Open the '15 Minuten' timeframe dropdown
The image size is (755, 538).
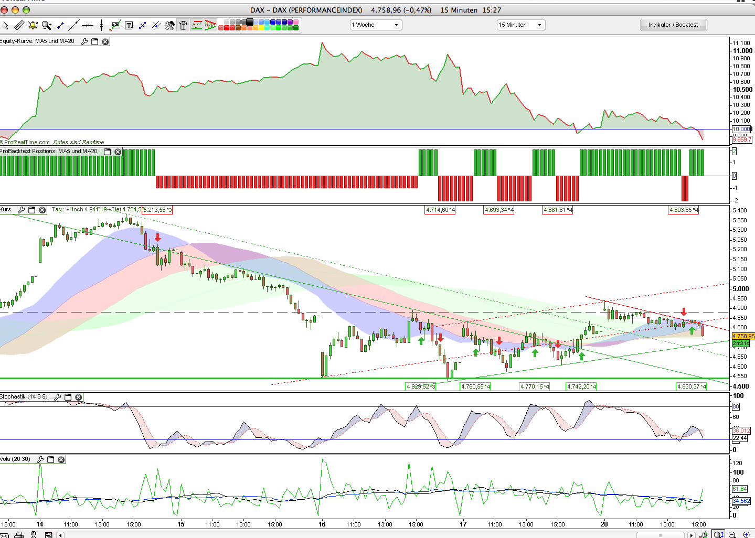tap(521, 25)
